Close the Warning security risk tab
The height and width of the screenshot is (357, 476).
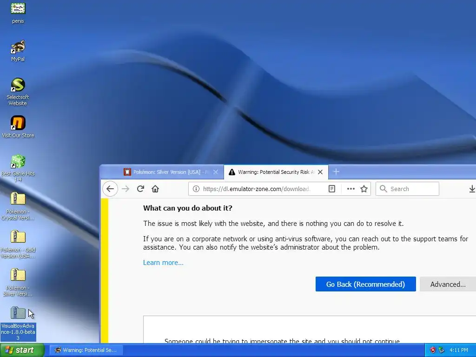320,172
